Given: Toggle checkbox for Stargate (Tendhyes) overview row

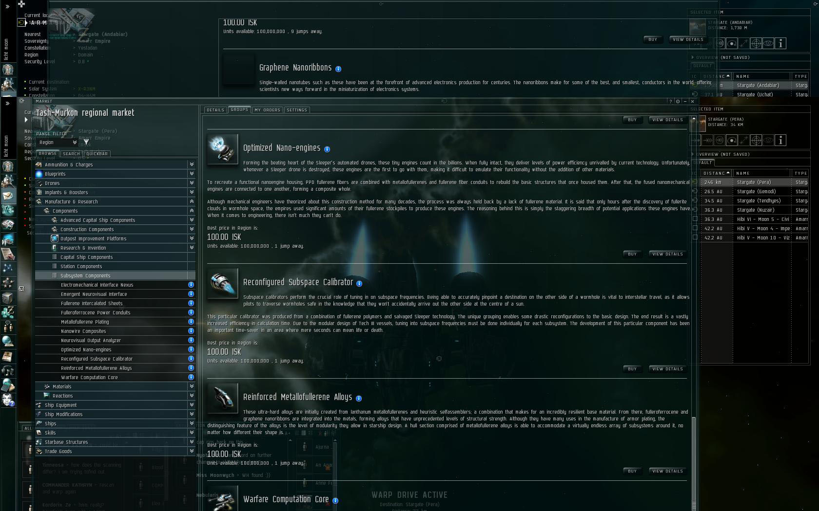Looking at the screenshot, I should [x=695, y=201].
